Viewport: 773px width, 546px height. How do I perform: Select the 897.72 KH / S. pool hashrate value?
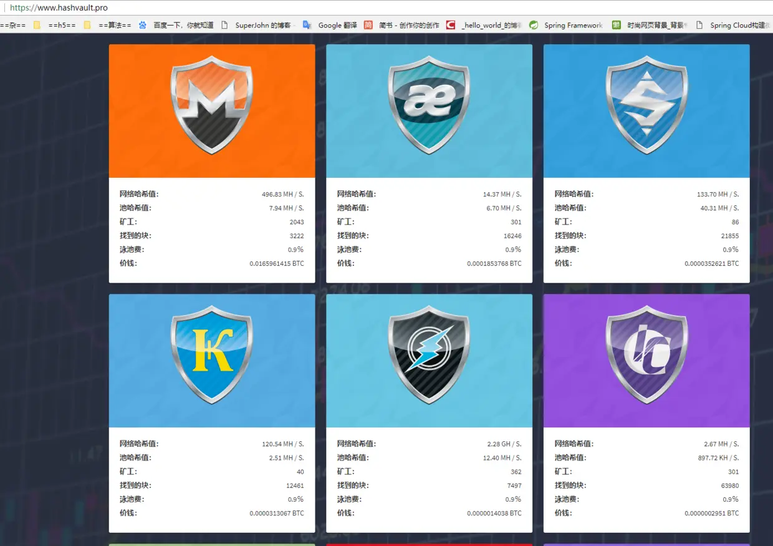pos(719,458)
